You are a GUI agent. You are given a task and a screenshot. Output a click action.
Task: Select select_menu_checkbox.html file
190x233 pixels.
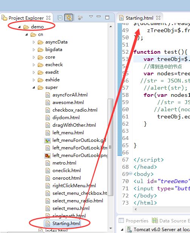coord(80,193)
